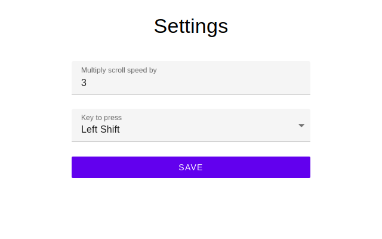This screenshot has height=239, width=382.
Task: Click the right edge of the SAVE button
Action: click(x=309, y=167)
